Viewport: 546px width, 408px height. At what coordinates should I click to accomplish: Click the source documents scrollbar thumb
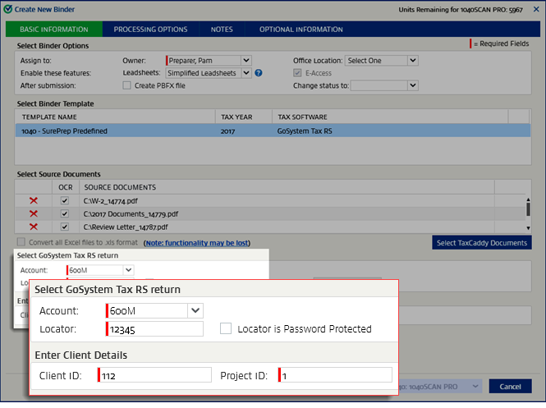point(528,209)
